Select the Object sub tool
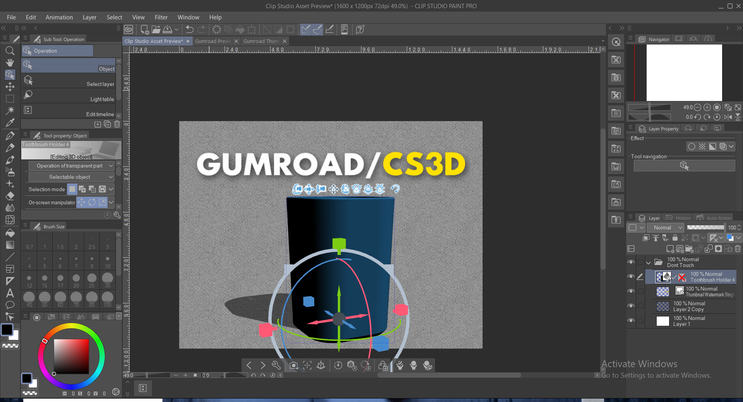This screenshot has width=743, height=402. [x=69, y=65]
